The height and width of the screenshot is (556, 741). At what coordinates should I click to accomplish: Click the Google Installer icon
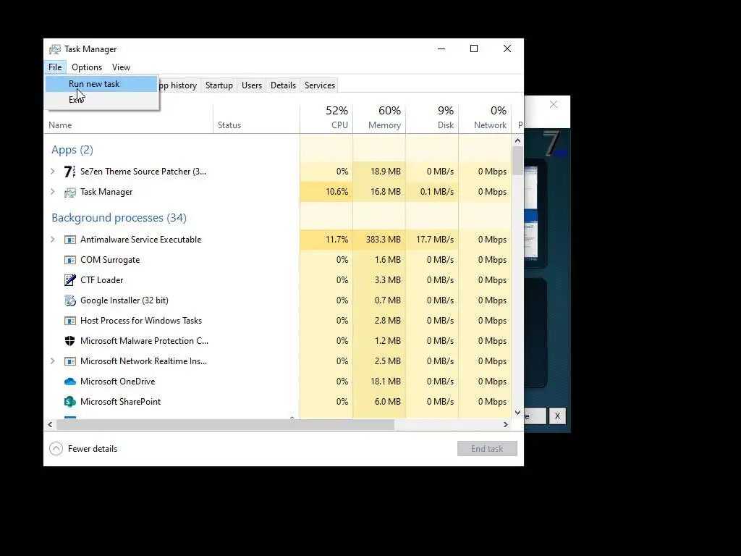70,300
